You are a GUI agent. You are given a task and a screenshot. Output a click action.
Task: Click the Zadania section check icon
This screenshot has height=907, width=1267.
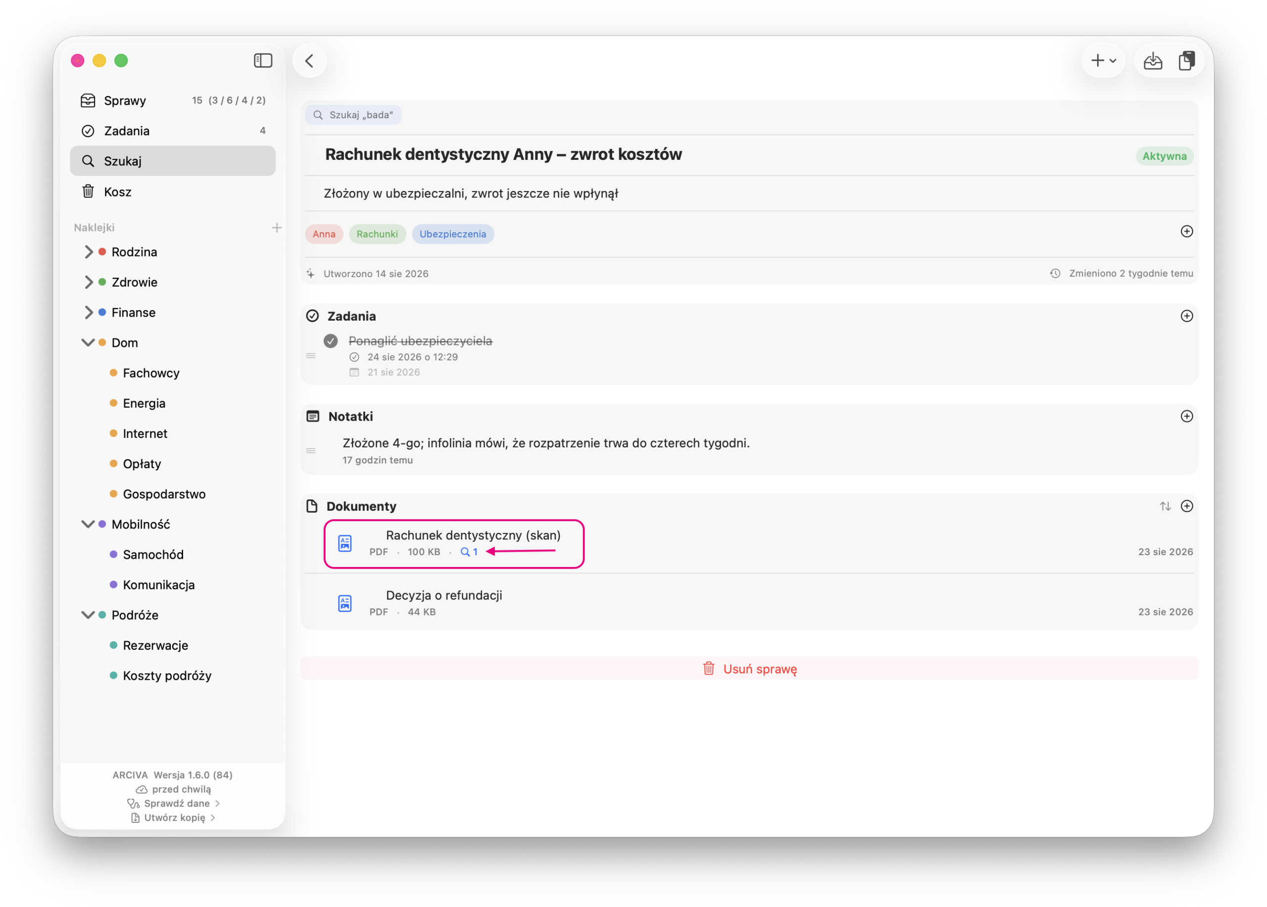[x=312, y=316]
